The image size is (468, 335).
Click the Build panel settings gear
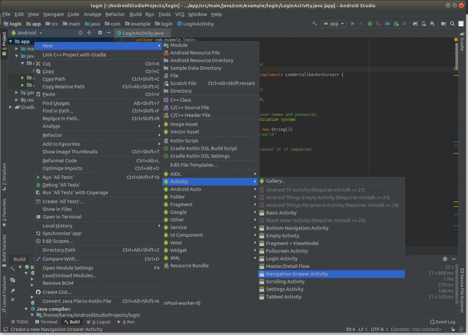(x=445, y=259)
